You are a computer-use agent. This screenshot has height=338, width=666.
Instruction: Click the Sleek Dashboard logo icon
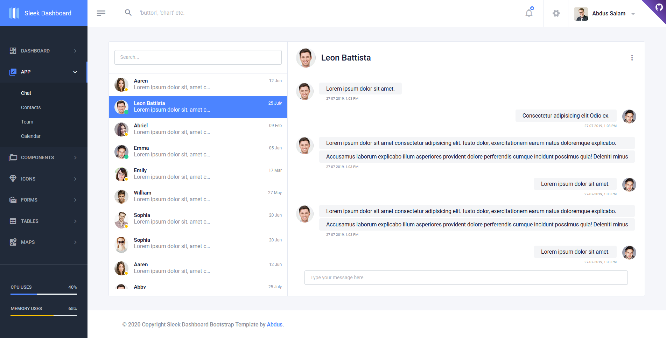(14, 13)
